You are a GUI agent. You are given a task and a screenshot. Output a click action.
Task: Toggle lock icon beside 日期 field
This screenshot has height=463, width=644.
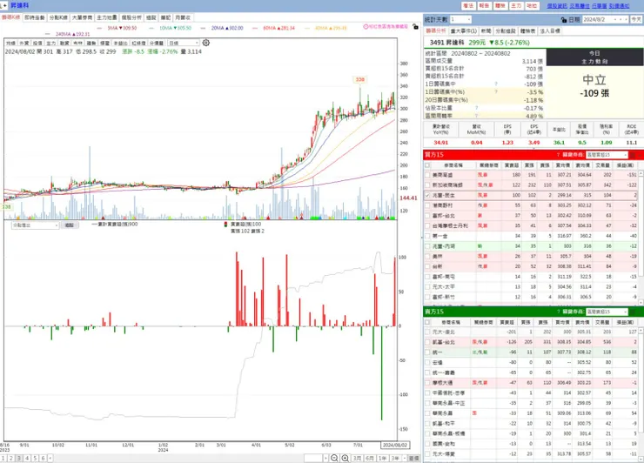click(x=564, y=20)
